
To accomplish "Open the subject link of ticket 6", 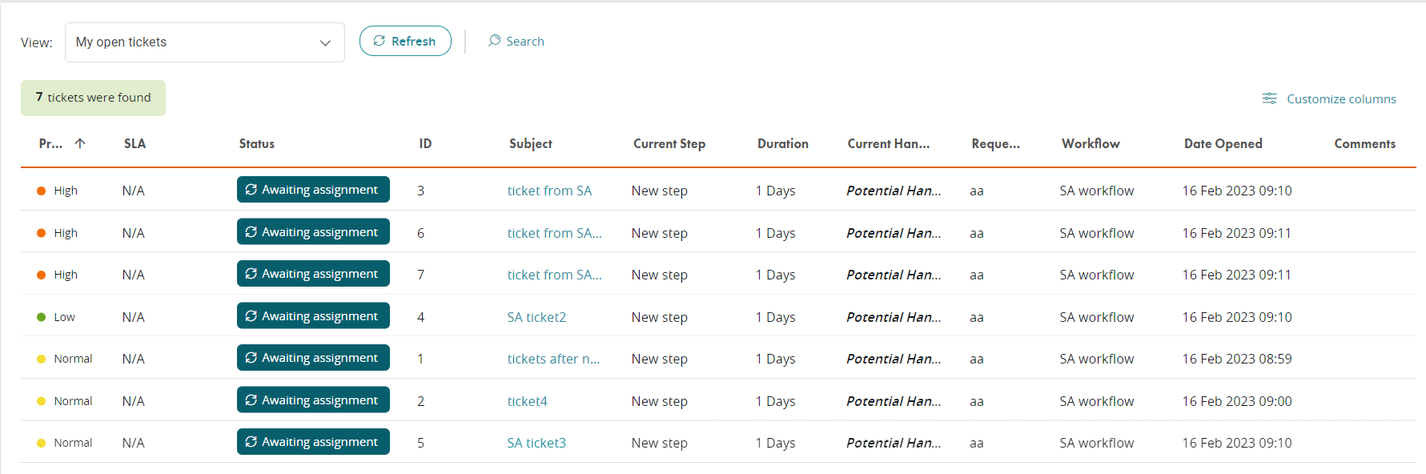I will [554, 233].
